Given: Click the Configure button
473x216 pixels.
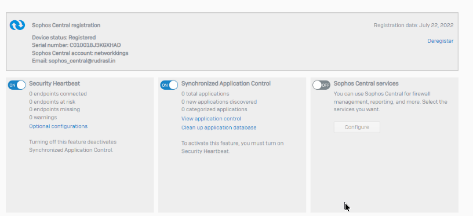Looking at the screenshot, I should (357, 127).
